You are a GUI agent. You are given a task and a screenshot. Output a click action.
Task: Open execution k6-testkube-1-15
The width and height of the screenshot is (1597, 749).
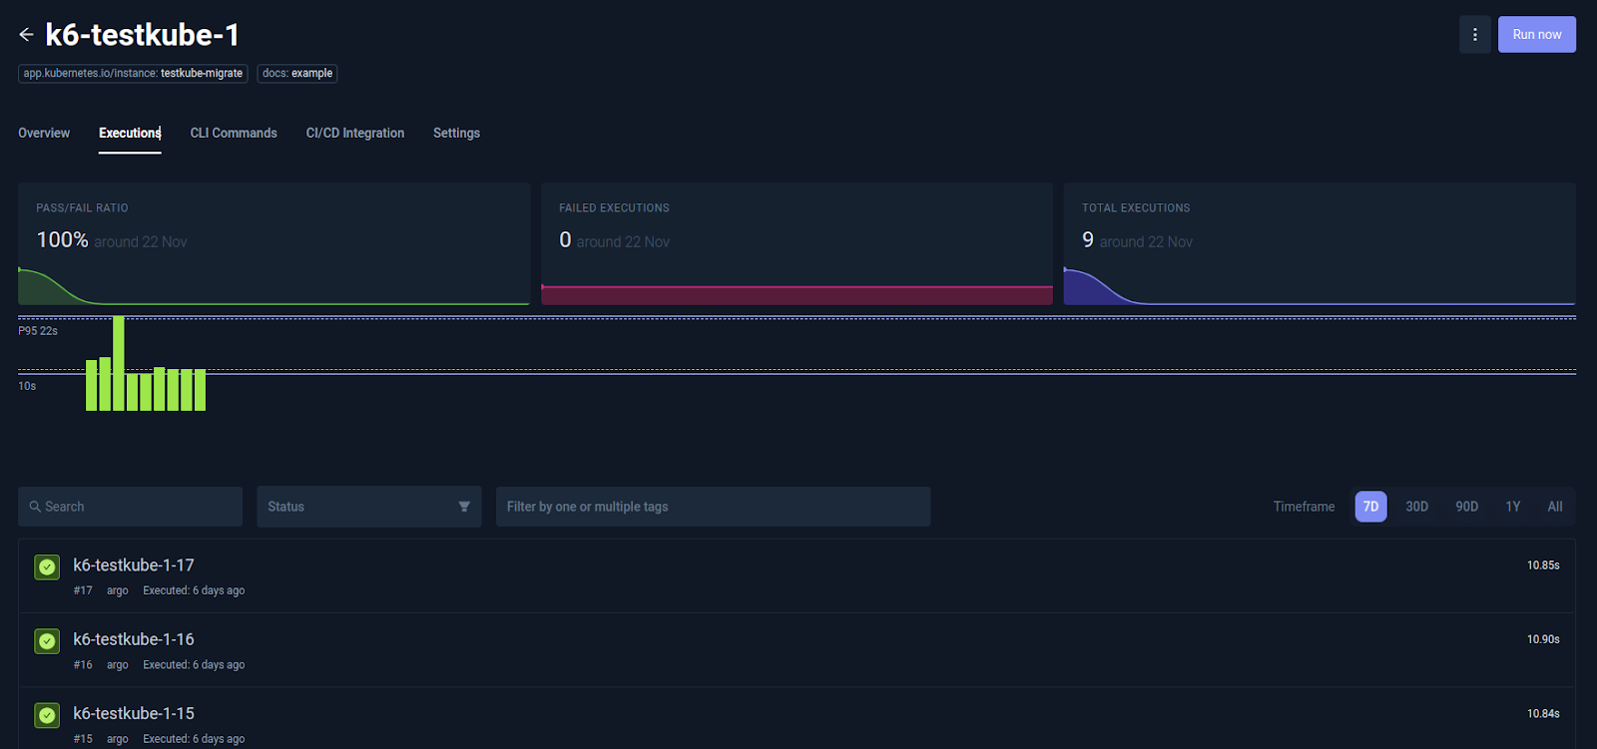pyautogui.click(x=797, y=720)
